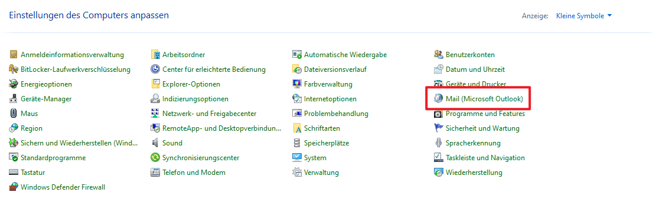This screenshot has width=653, height=212.
Task: Open the Spracherkennung microphone icon
Action: pyautogui.click(x=439, y=143)
